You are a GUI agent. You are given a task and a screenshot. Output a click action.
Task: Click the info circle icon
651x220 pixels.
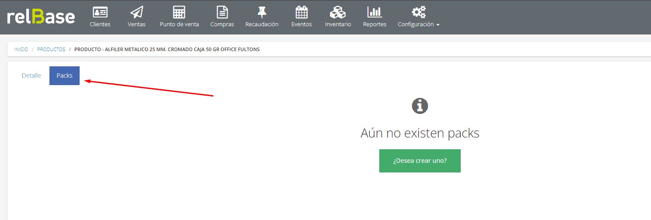coord(420,106)
